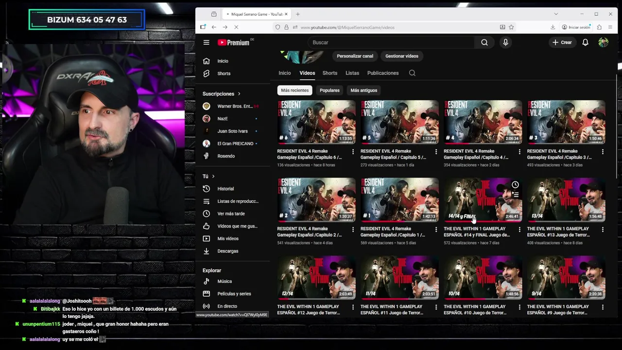
Task: Open options for Resident Evil 4 Capítulo 5
Action: coord(436,152)
